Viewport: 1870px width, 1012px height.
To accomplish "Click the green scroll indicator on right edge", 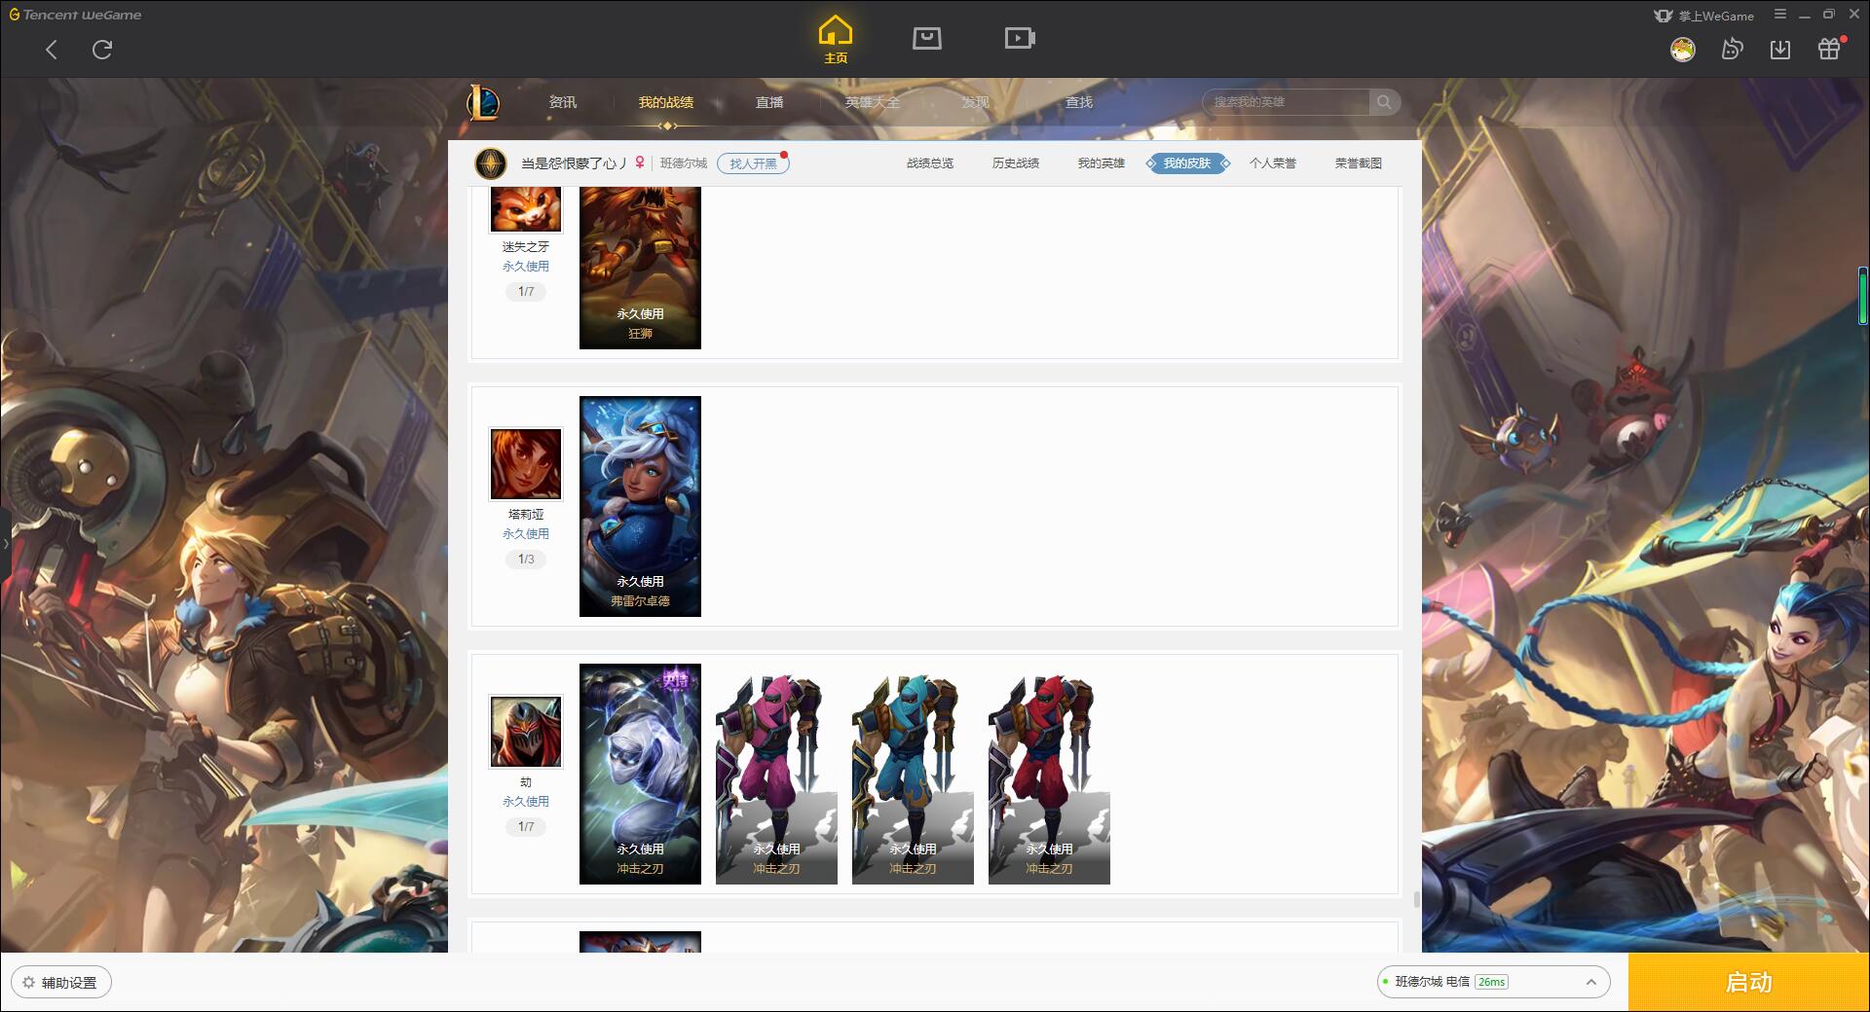I will tap(1863, 295).
